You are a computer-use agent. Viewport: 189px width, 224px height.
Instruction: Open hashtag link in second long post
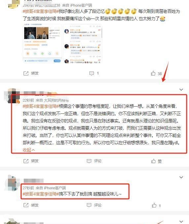(x=41, y=106)
